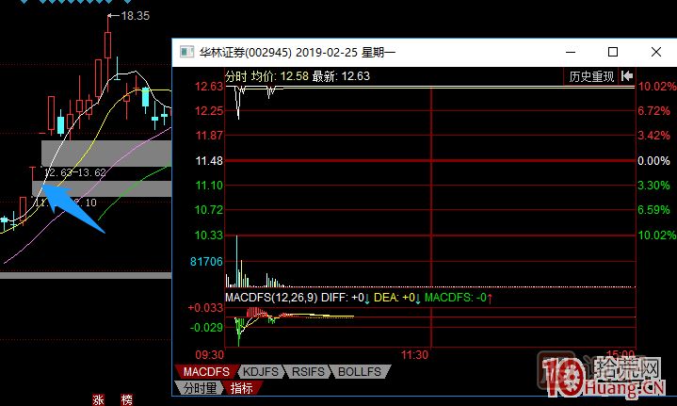Close the 华林证券 intraday window

[655, 53]
